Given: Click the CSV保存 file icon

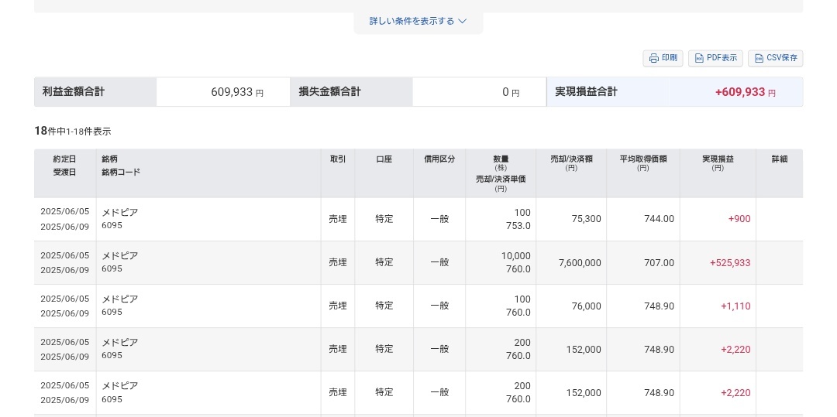Looking at the screenshot, I should coord(759,59).
